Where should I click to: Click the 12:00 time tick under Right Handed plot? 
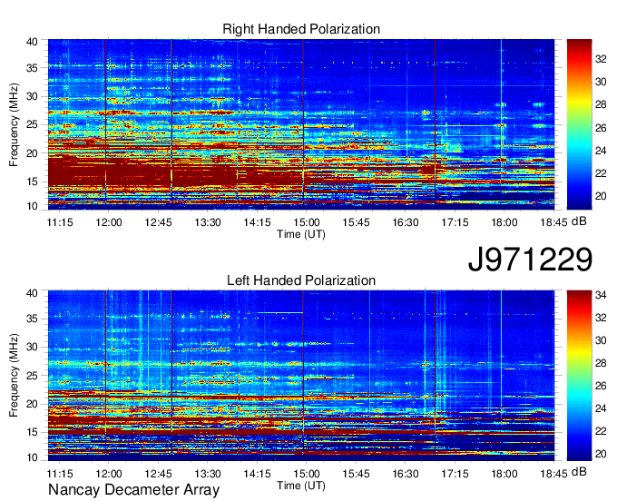[109, 222]
